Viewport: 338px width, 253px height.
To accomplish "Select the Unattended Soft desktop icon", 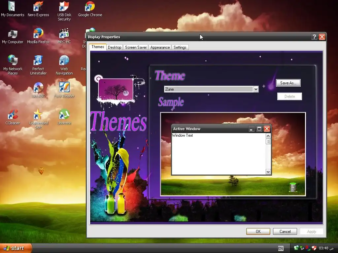I will pyautogui.click(x=38, y=119).
